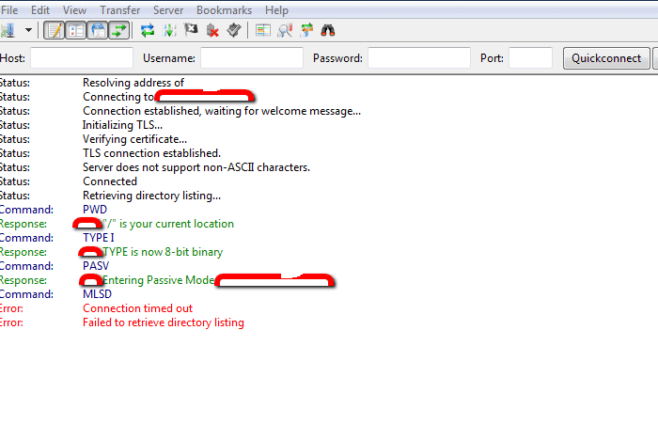Select the 'Initializing TLS...' log line
This screenshot has height=440, width=658.
pos(122,125)
